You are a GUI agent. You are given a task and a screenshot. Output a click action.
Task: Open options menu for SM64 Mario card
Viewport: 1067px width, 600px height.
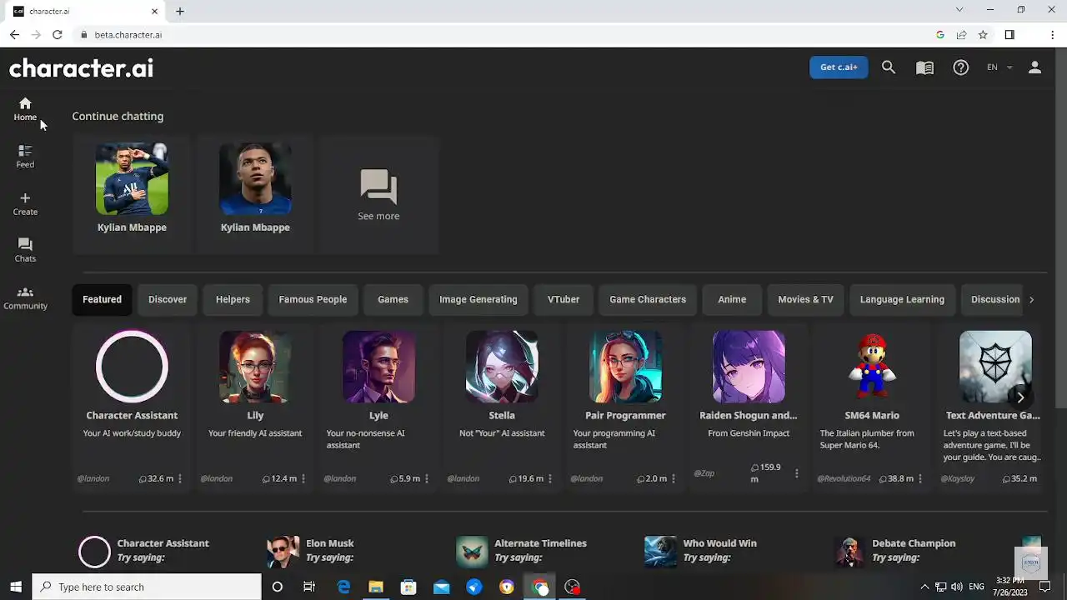point(920,479)
